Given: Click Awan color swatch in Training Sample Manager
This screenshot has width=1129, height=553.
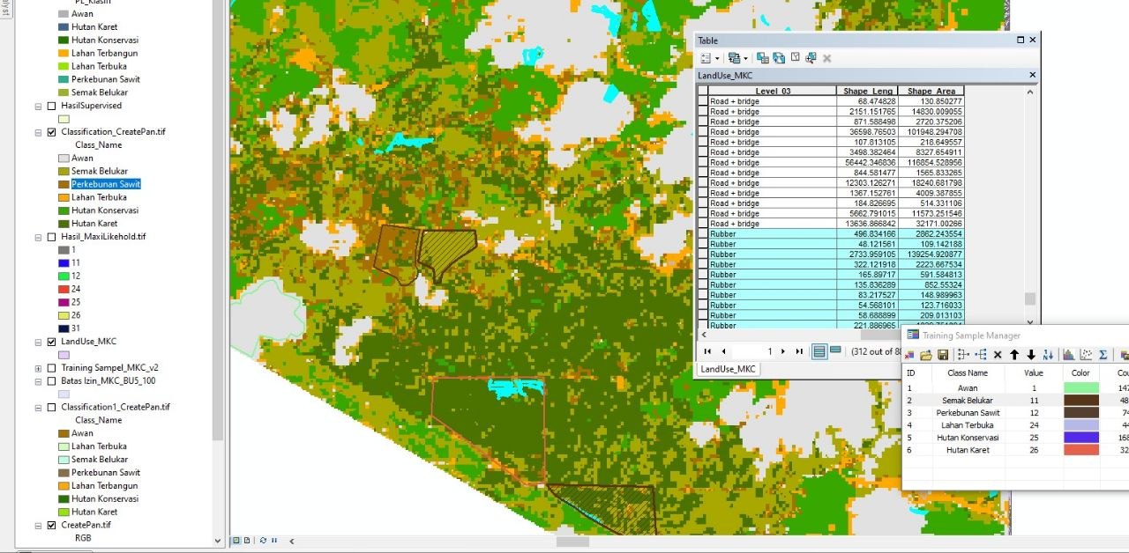Looking at the screenshot, I should coord(1081,388).
